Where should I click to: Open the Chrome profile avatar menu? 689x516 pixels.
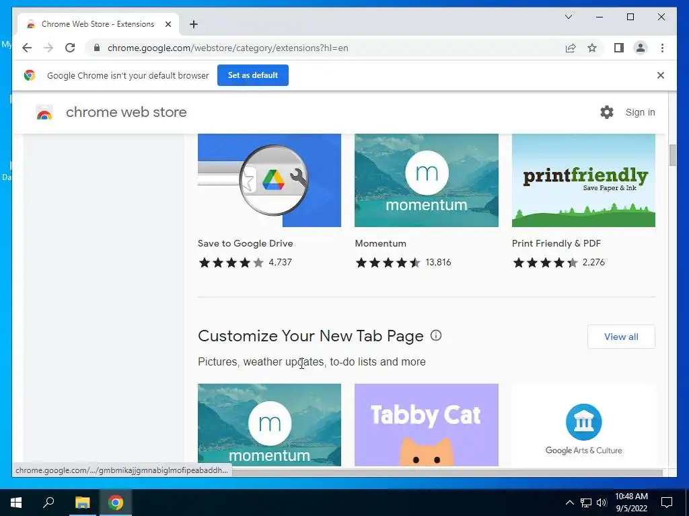coord(641,48)
